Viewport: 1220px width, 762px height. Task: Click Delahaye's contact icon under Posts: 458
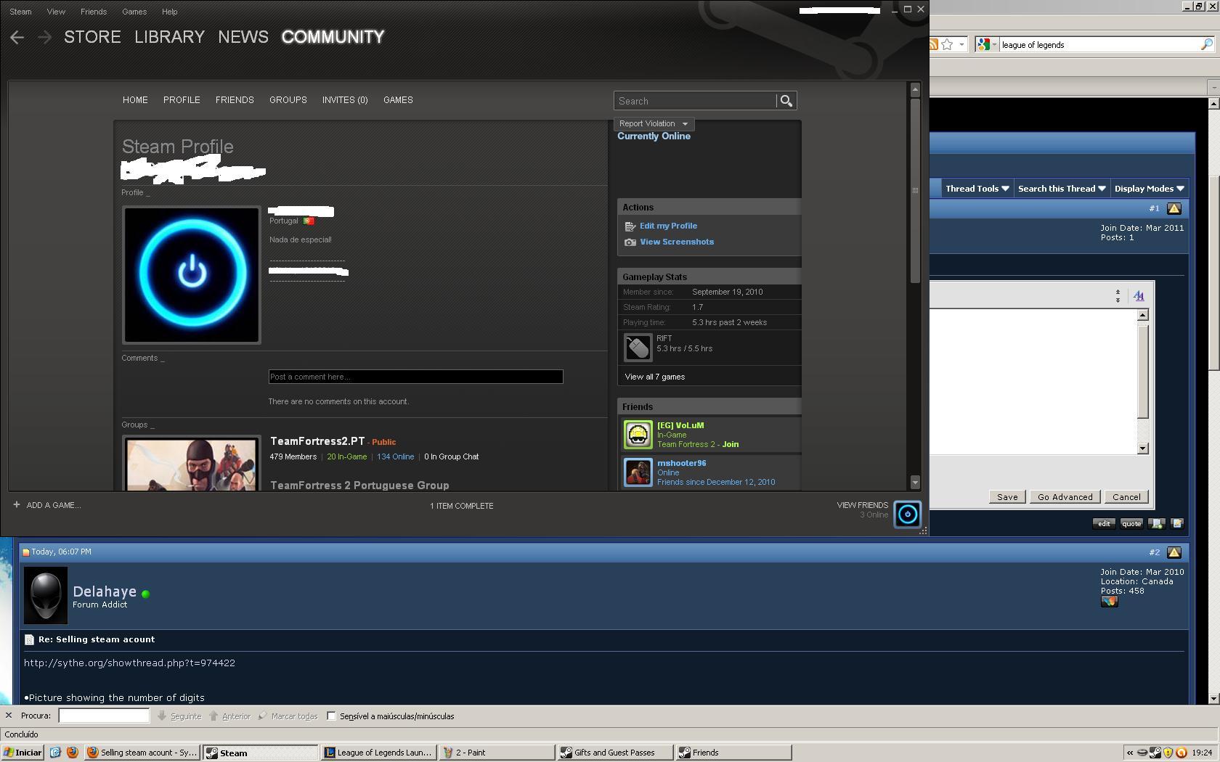click(x=1109, y=602)
